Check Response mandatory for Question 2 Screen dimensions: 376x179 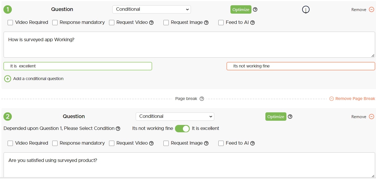tap(55, 143)
